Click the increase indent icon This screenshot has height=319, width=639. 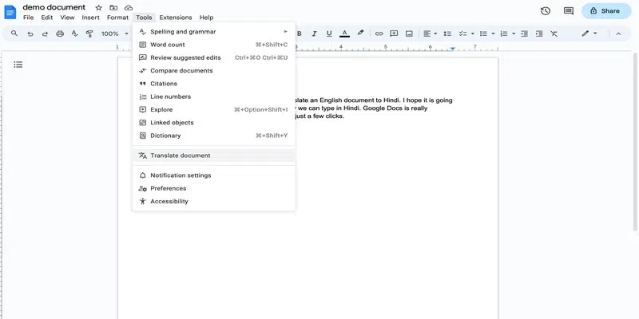pyautogui.click(x=539, y=33)
